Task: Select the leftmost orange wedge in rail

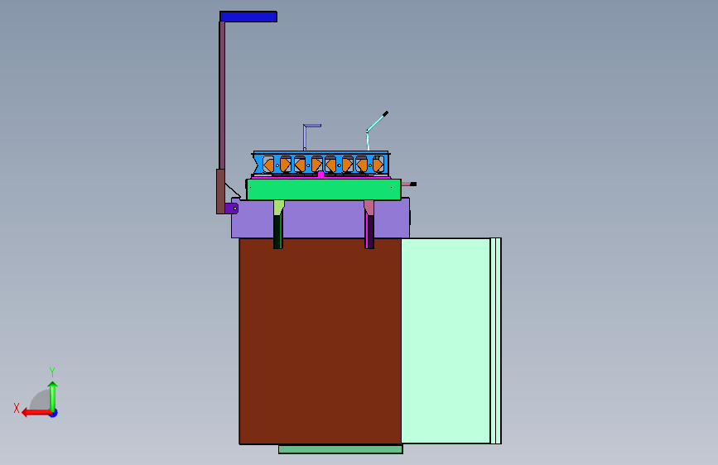Action: 269,165
